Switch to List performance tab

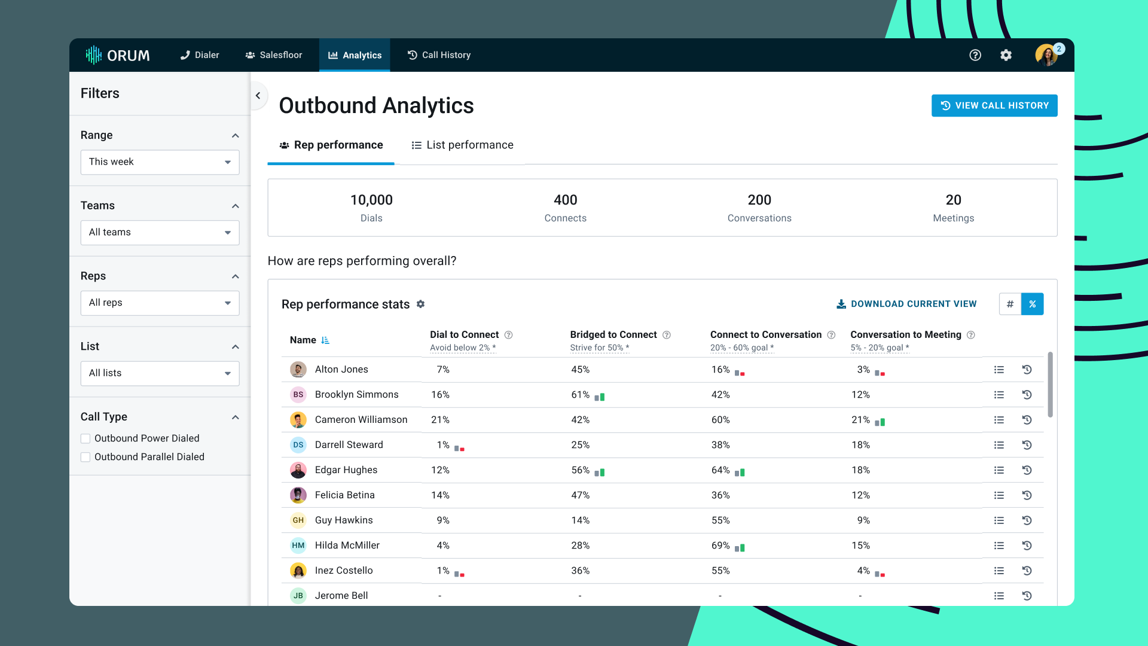(x=462, y=145)
